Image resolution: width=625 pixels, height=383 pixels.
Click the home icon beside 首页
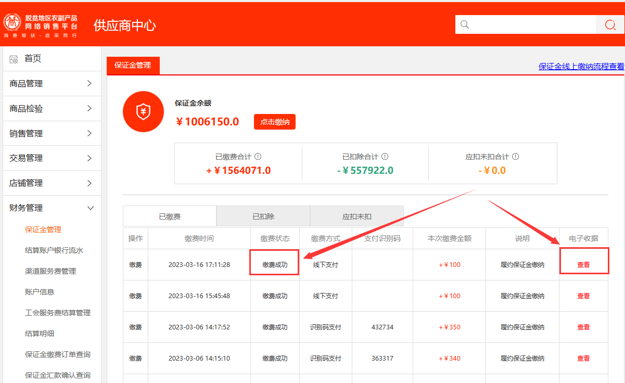coord(14,59)
